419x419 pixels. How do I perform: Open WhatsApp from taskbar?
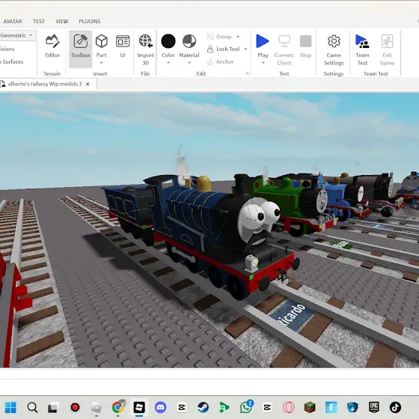(x=246, y=407)
